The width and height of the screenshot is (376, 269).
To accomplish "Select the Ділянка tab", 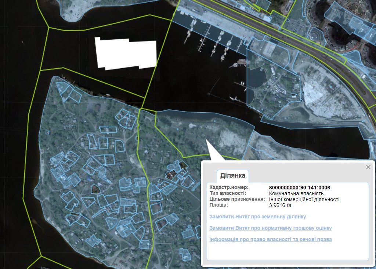I will (x=232, y=176).
